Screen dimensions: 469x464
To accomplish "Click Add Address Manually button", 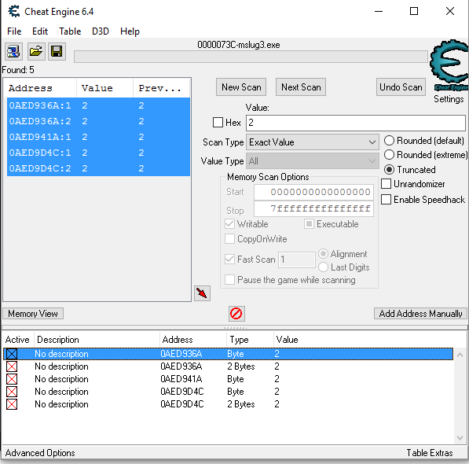I will click(420, 314).
